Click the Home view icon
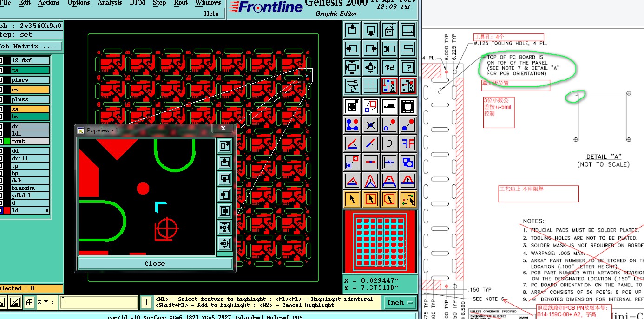644x319 pixels. click(x=389, y=31)
